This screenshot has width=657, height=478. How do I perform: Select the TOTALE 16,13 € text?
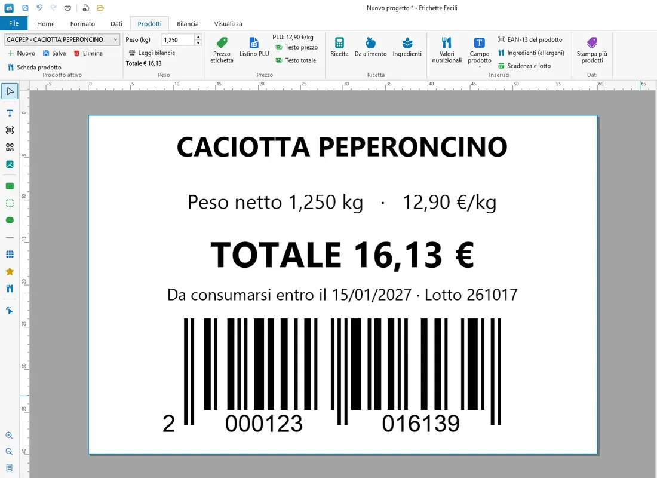[342, 255]
